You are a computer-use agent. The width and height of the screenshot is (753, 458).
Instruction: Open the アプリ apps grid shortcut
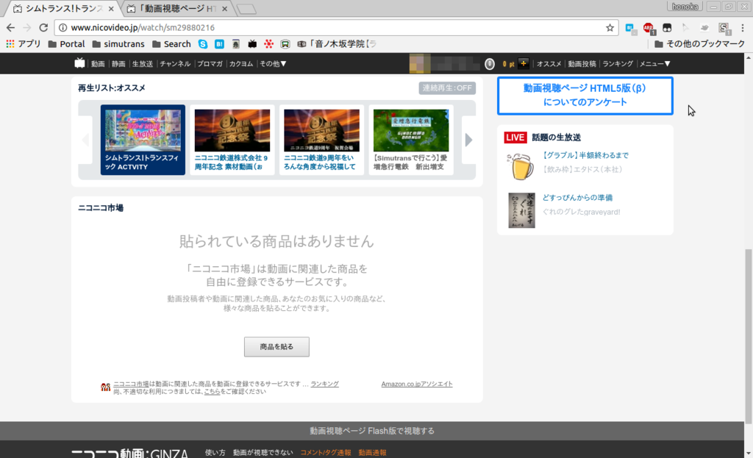tap(24, 43)
